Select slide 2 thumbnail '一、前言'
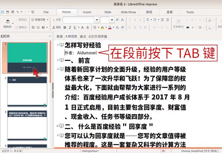The height and width of the screenshot is (153, 222). click(27, 92)
